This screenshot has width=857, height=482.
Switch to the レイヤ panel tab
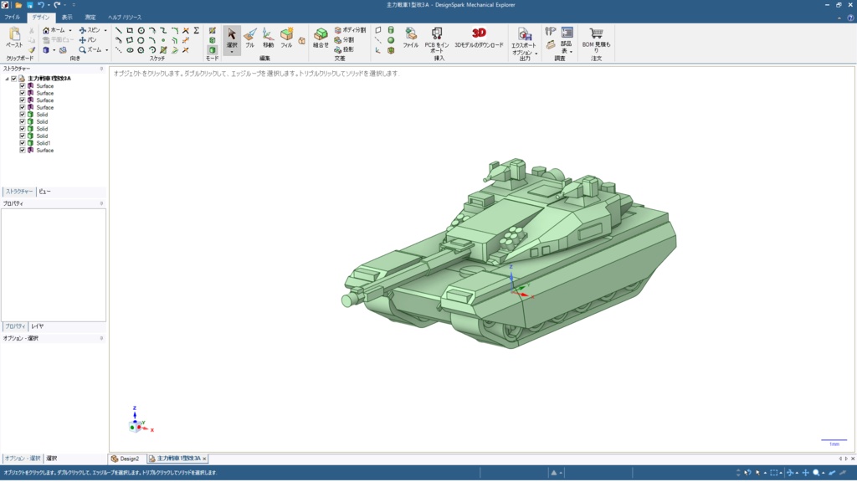coord(37,326)
